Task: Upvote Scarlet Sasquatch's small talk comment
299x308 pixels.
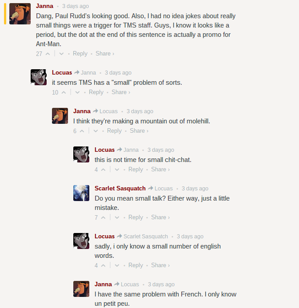Action: tap(103, 217)
